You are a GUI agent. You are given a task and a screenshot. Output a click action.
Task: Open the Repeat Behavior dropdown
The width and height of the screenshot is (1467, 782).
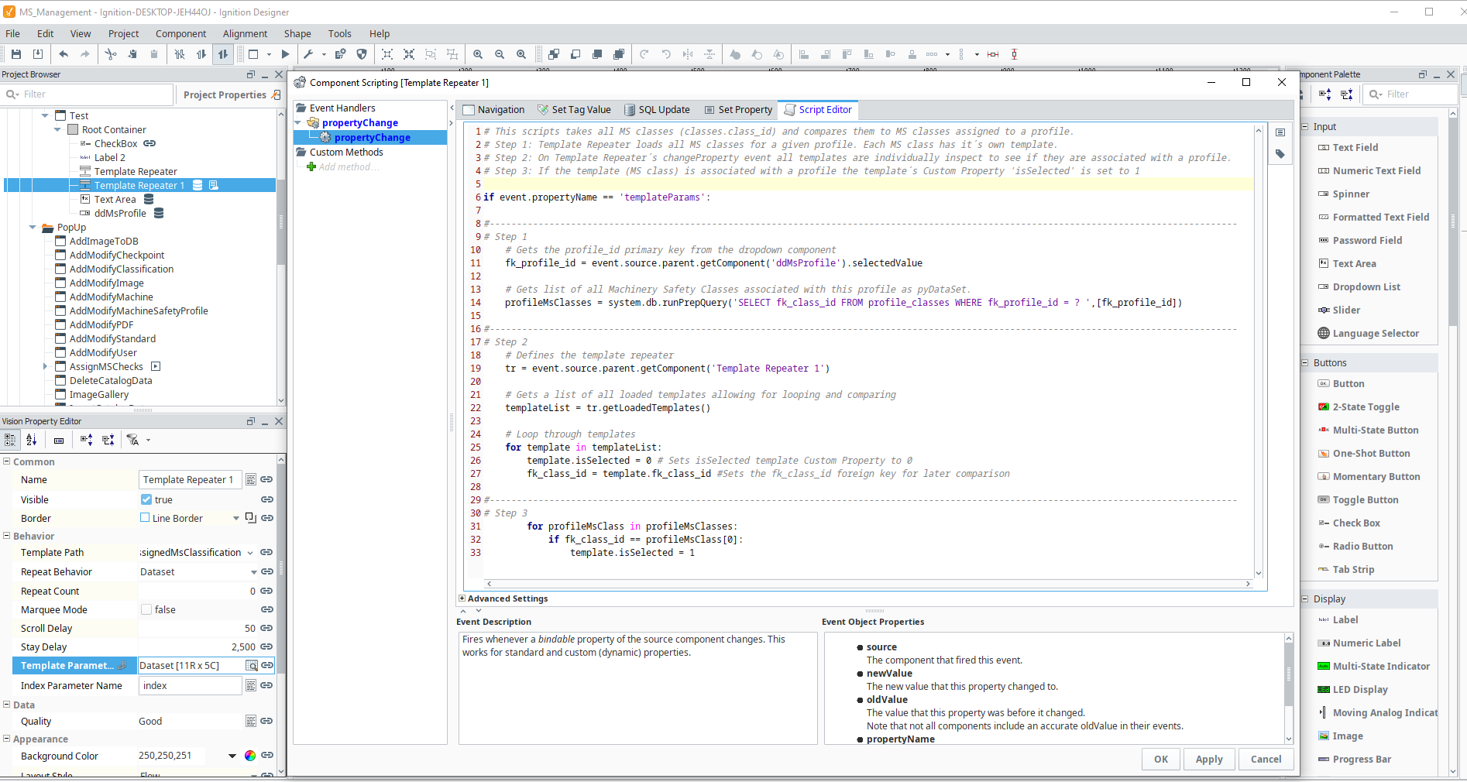point(253,572)
